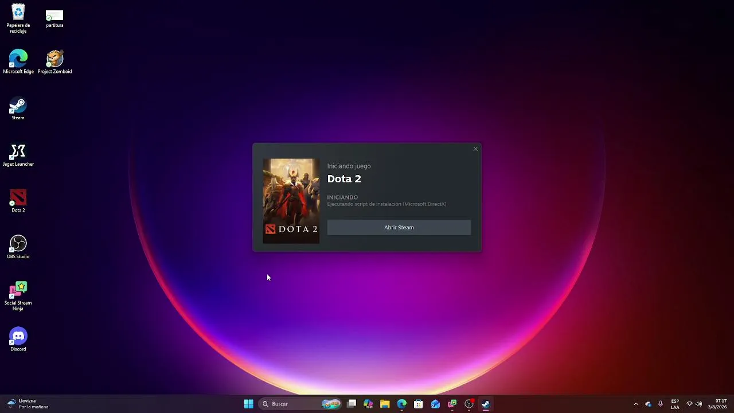Open the volume speaker tray icon
734x413 pixels.
point(698,404)
